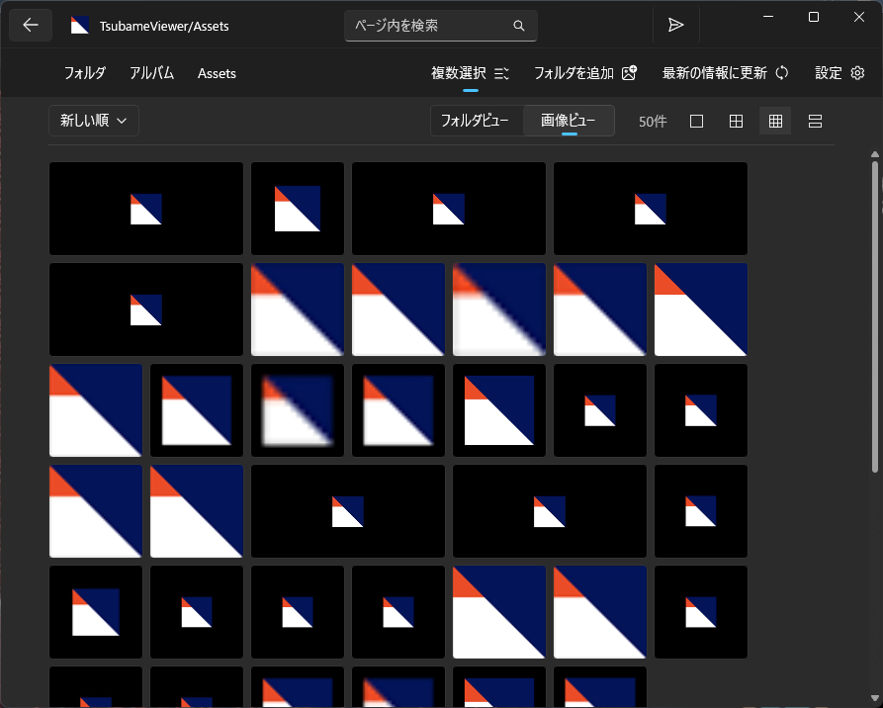The image size is (883, 708).
Task: Click the vertical scrollbar thumb
Action: point(874,316)
